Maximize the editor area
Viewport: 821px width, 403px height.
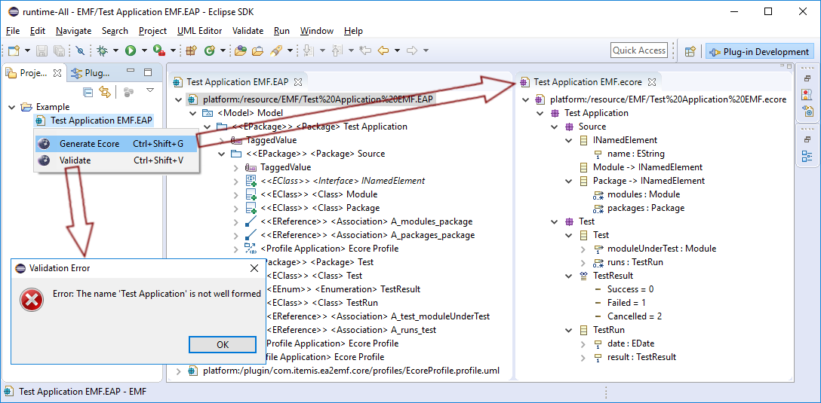point(788,66)
